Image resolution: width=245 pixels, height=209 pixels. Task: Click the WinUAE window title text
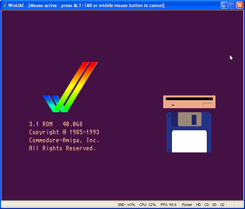point(86,5)
